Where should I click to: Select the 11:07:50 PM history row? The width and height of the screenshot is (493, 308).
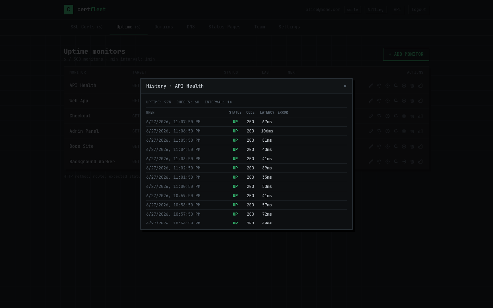[246, 122]
